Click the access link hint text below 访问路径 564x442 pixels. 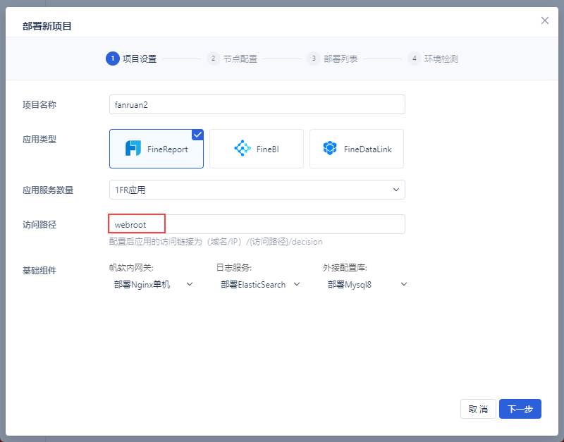(216, 242)
